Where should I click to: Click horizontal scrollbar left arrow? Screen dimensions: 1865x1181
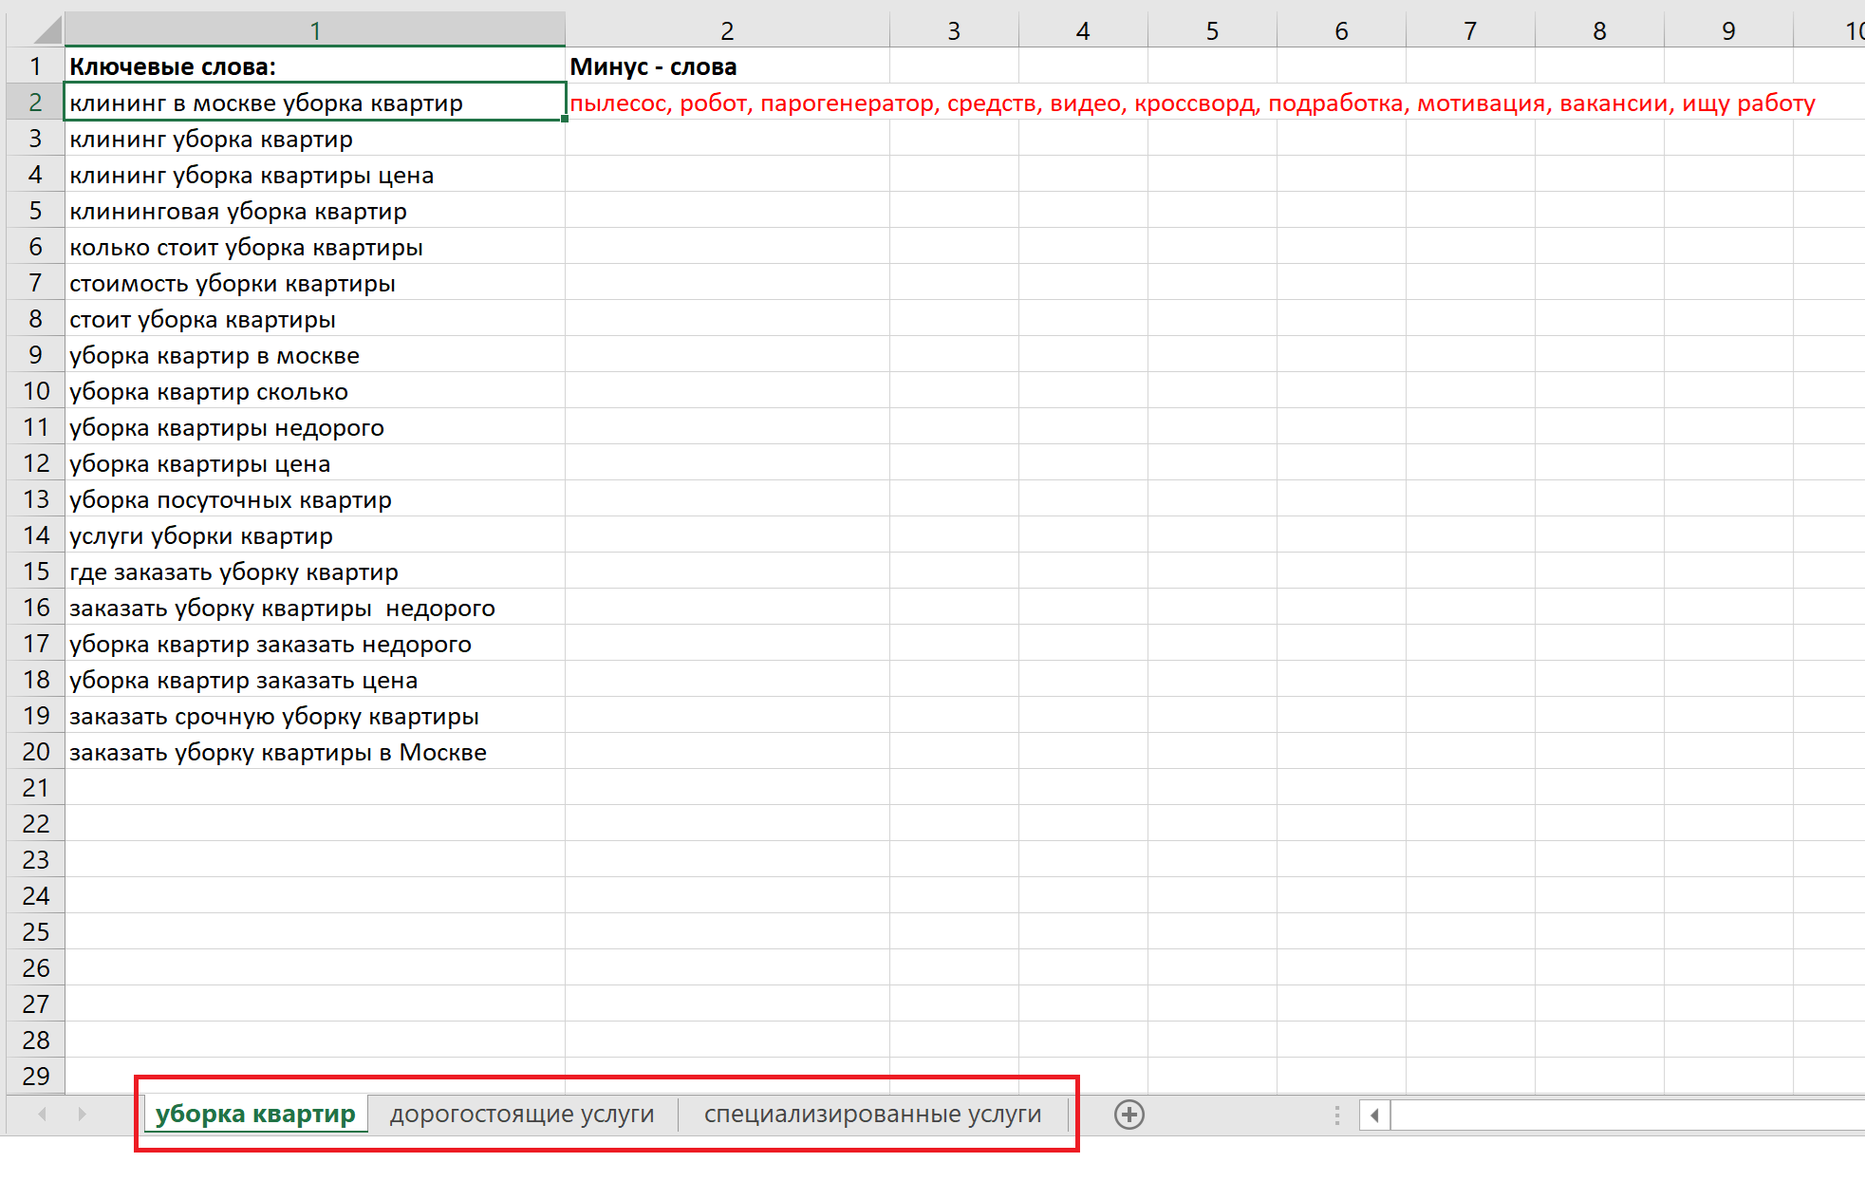click(1374, 1115)
